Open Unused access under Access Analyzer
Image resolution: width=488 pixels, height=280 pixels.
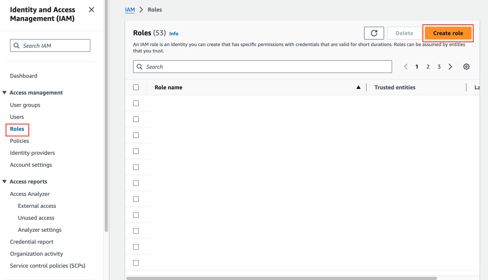(36, 218)
